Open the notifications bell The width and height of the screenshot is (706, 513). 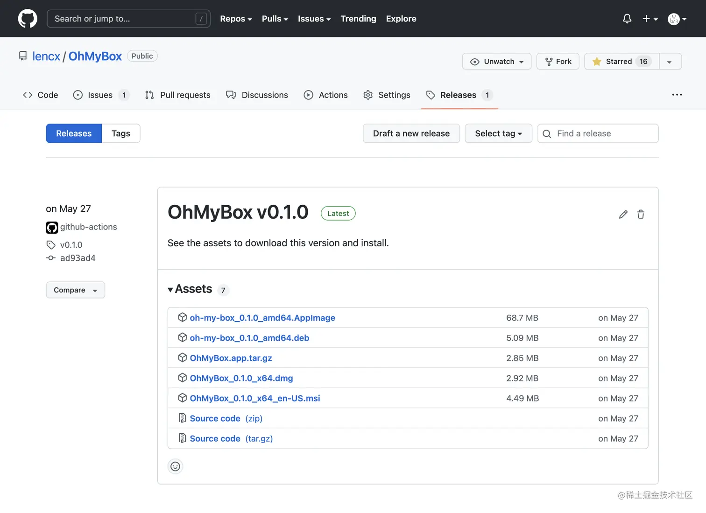(627, 19)
